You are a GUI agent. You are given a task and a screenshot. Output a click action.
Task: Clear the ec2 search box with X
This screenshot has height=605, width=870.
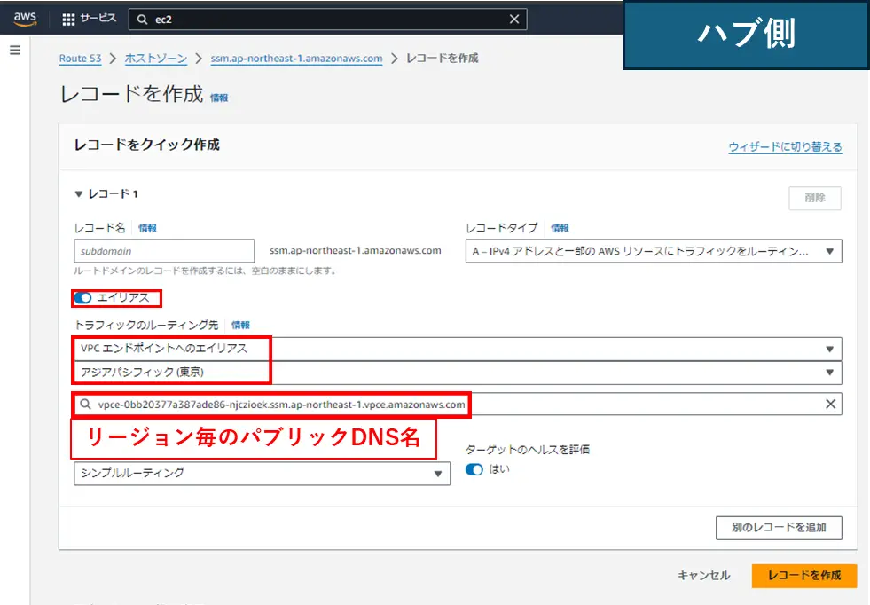[x=514, y=20]
